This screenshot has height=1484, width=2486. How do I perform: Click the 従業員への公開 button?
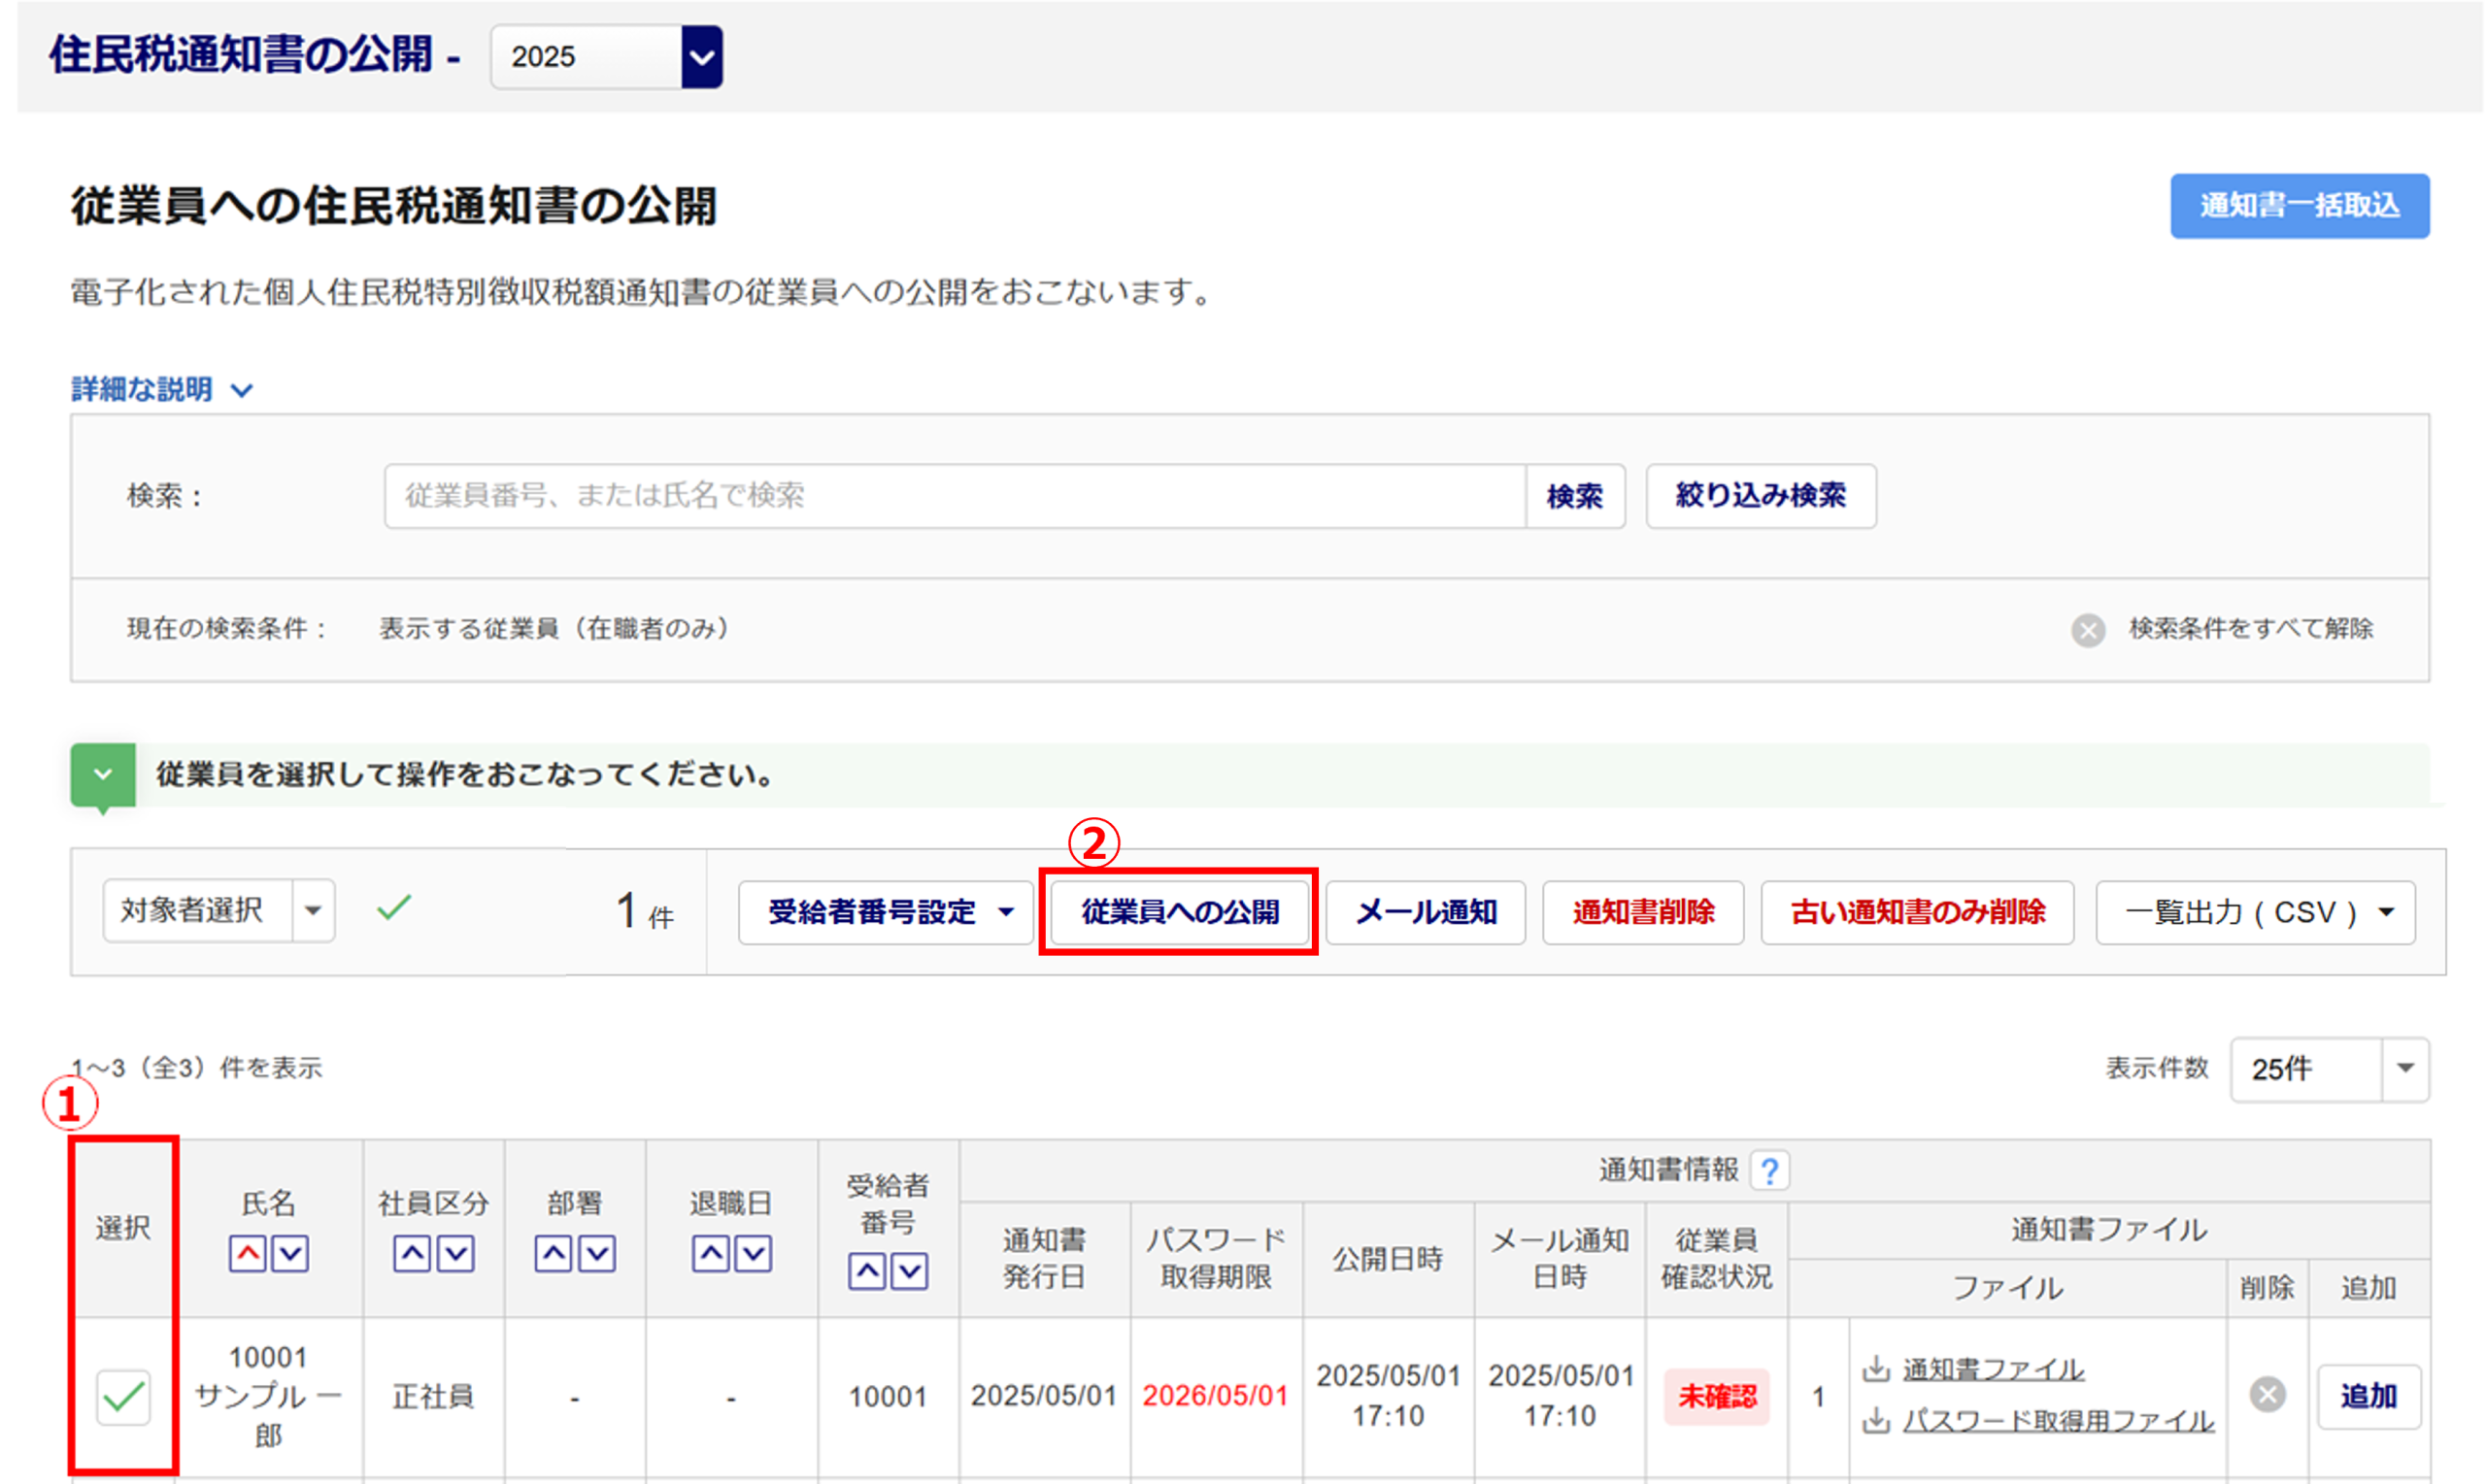click(x=1179, y=912)
